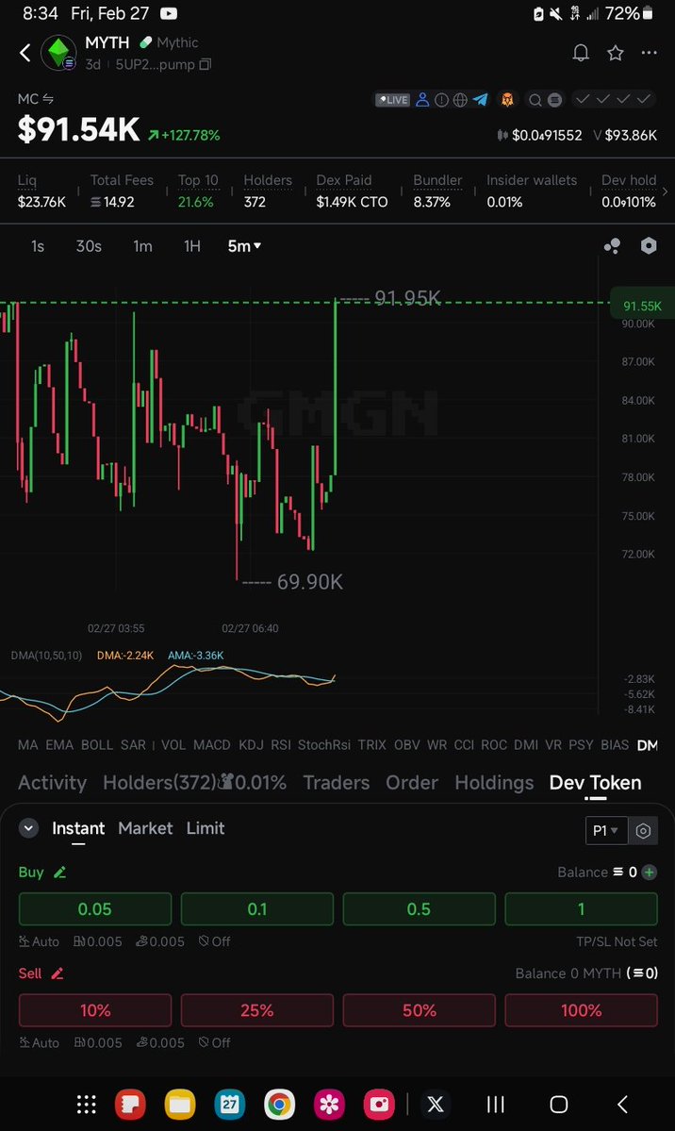Image resolution: width=675 pixels, height=1131 pixels.
Task: Sell 50% of MYTH
Action: 419,1010
